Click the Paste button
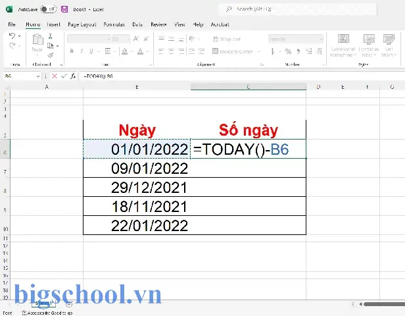Image resolution: width=405 pixels, height=316 pixels. click(37, 43)
